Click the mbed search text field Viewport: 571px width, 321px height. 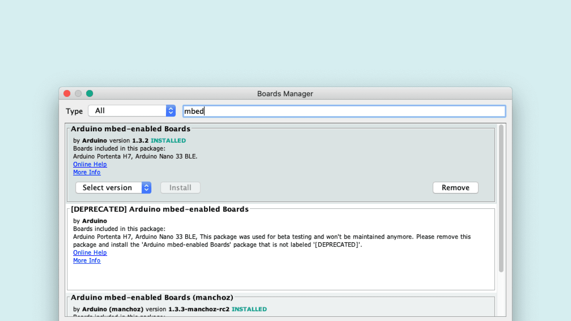pos(344,111)
